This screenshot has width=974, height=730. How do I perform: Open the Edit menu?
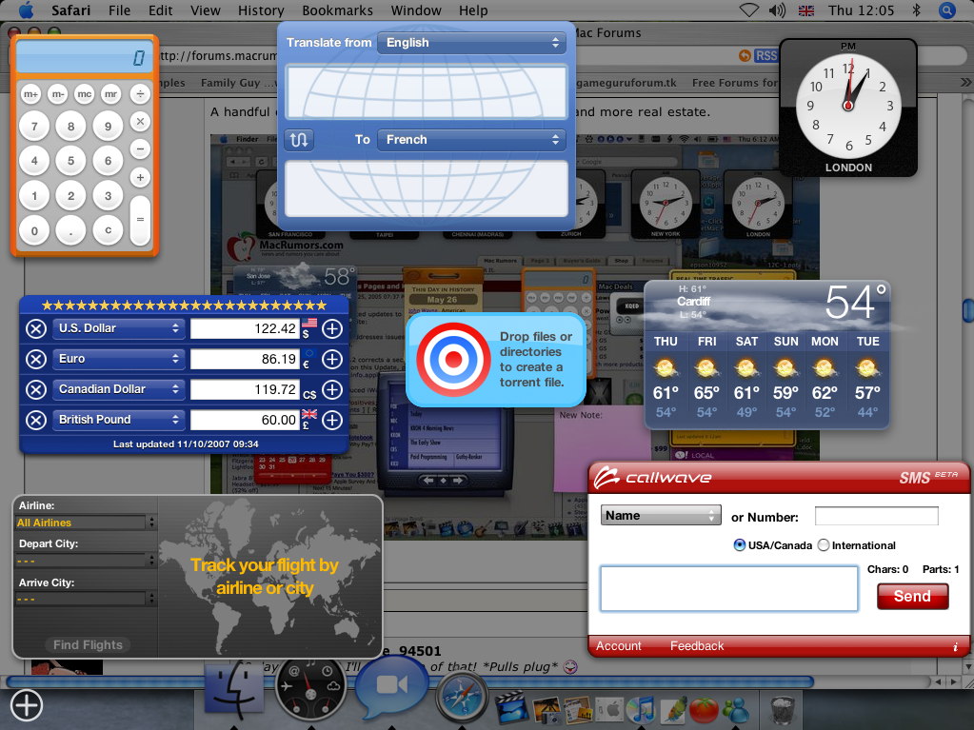[160, 10]
